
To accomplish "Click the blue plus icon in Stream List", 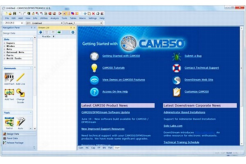I will tap(41, 32).
